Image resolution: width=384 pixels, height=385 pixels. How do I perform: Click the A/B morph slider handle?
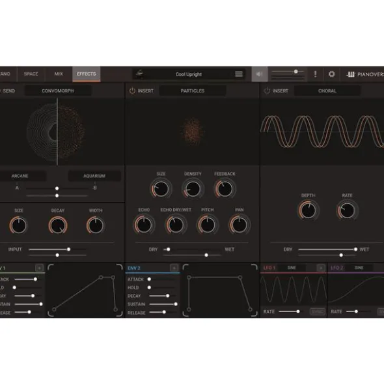[57, 188]
